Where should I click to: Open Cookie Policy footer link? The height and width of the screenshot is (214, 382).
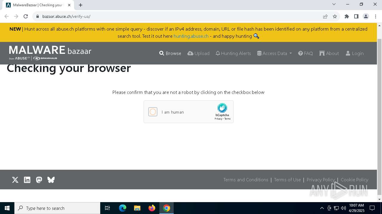tap(355, 180)
